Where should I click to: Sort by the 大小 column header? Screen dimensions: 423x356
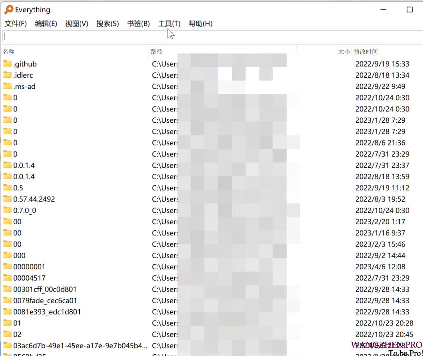pyautogui.click(x=344, y=52)
